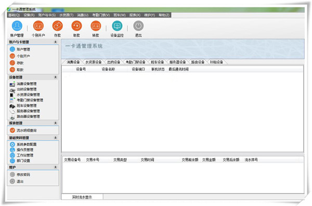Collapse the 账户与卡管理 panel
This screenshot has height=206, width=312.
56,42
